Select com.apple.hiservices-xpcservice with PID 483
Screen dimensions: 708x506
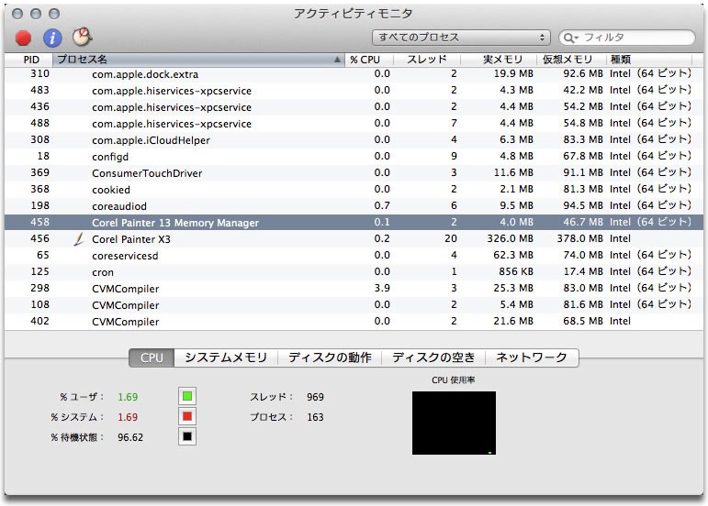coord(354,91)
